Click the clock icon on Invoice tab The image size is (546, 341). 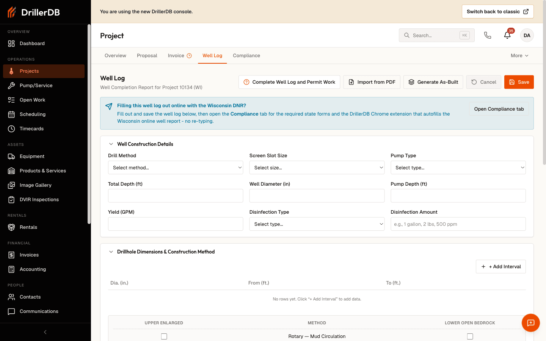[189, 56]
